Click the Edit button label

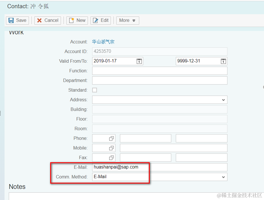click(105, 20)
